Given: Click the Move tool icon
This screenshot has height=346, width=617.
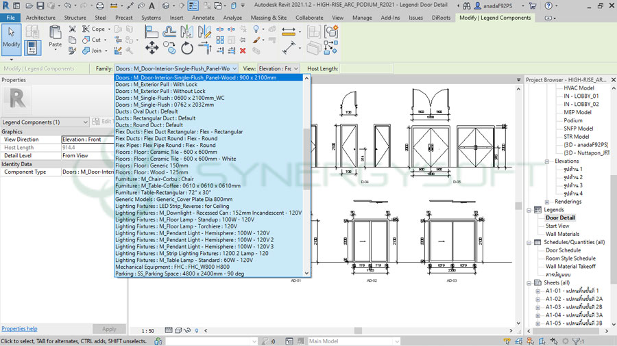Looking at the screenshot, I should (x=152, y=47).
